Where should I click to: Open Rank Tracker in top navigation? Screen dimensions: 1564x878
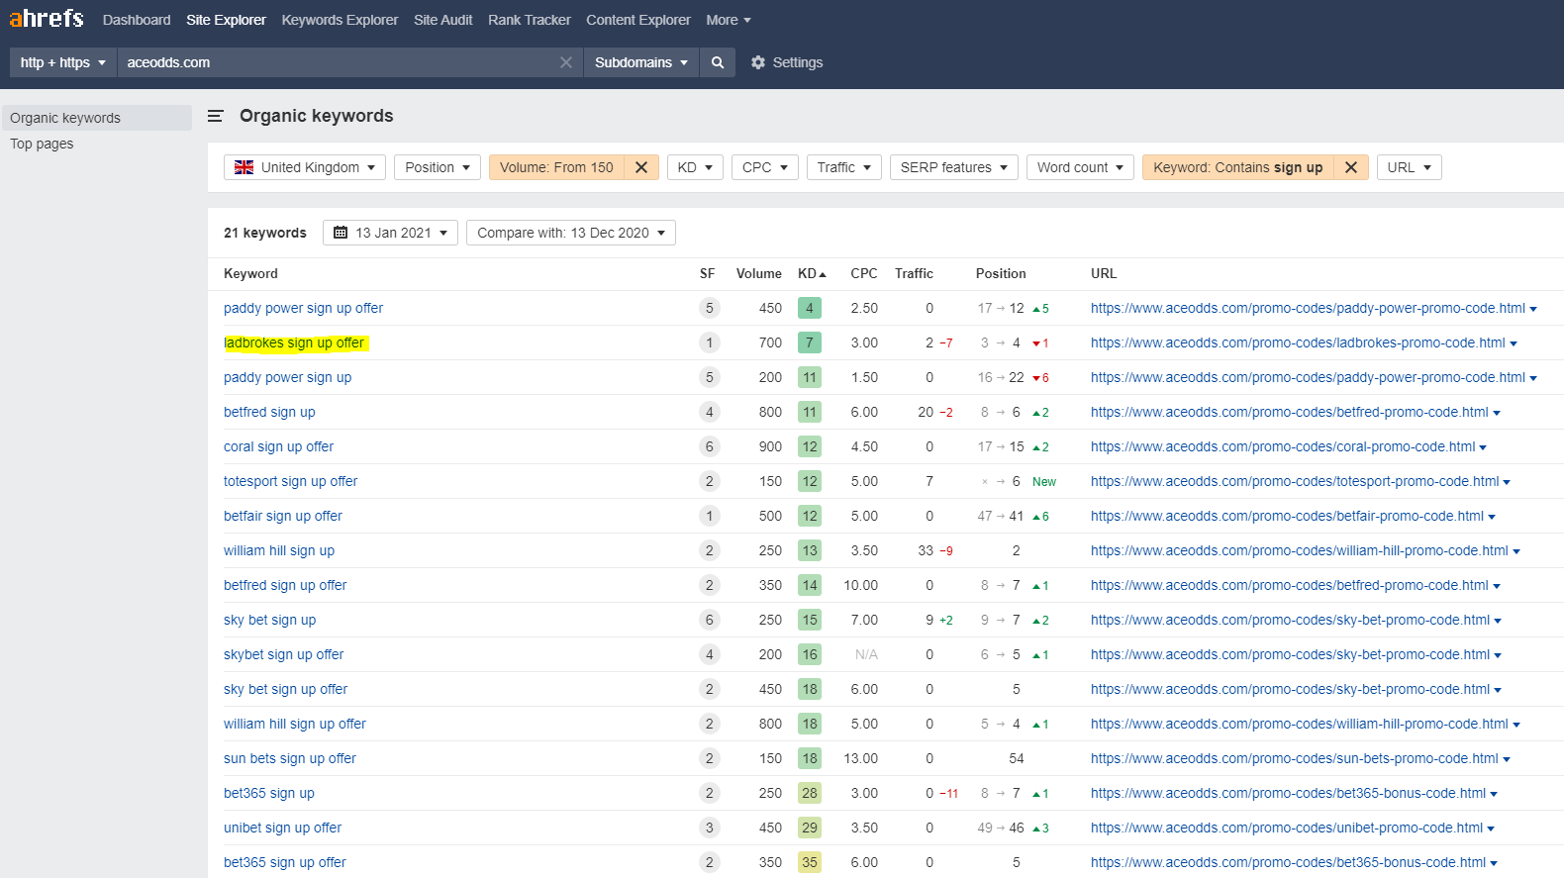pos(530,20)
